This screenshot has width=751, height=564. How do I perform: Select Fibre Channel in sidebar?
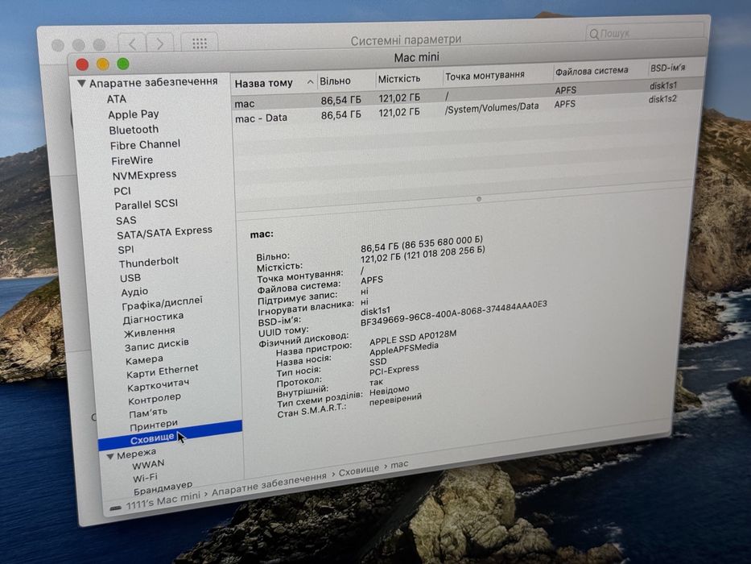point(145,144)
